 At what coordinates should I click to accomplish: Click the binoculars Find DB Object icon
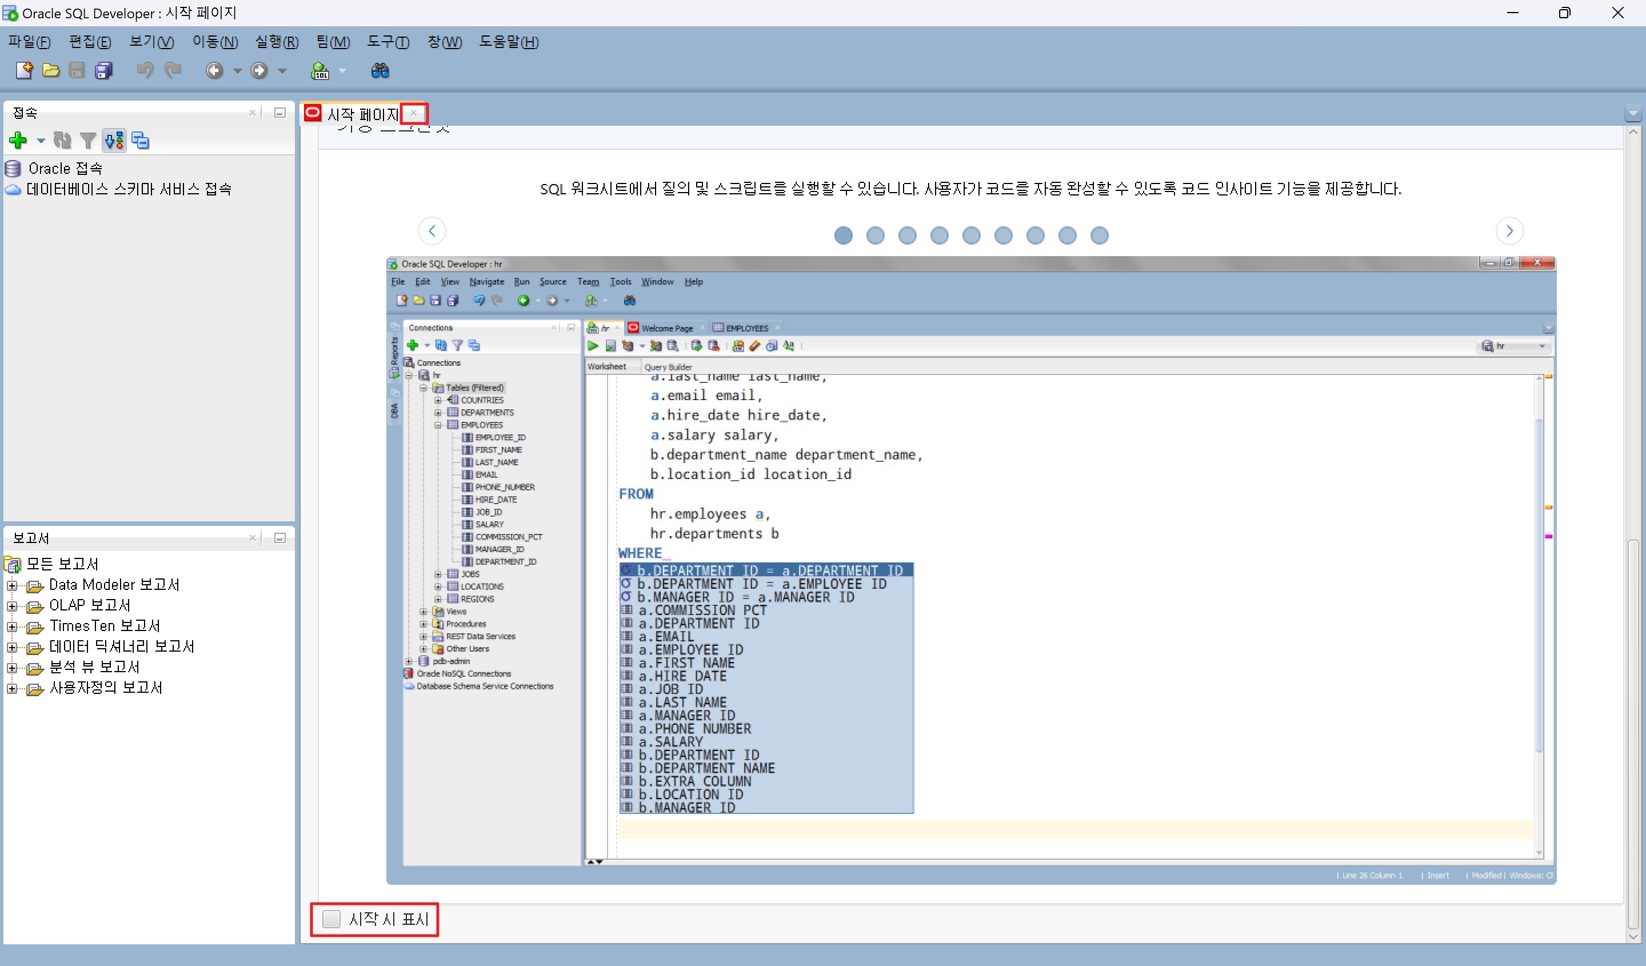tap(380, 70)
